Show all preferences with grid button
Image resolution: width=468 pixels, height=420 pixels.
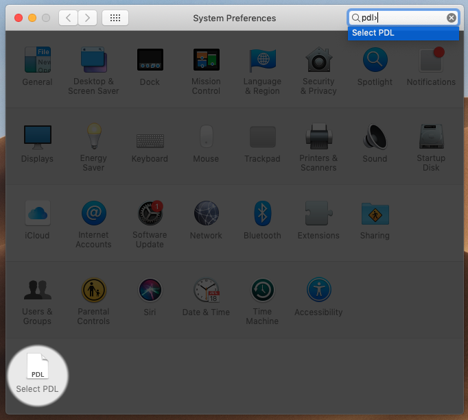115,18
